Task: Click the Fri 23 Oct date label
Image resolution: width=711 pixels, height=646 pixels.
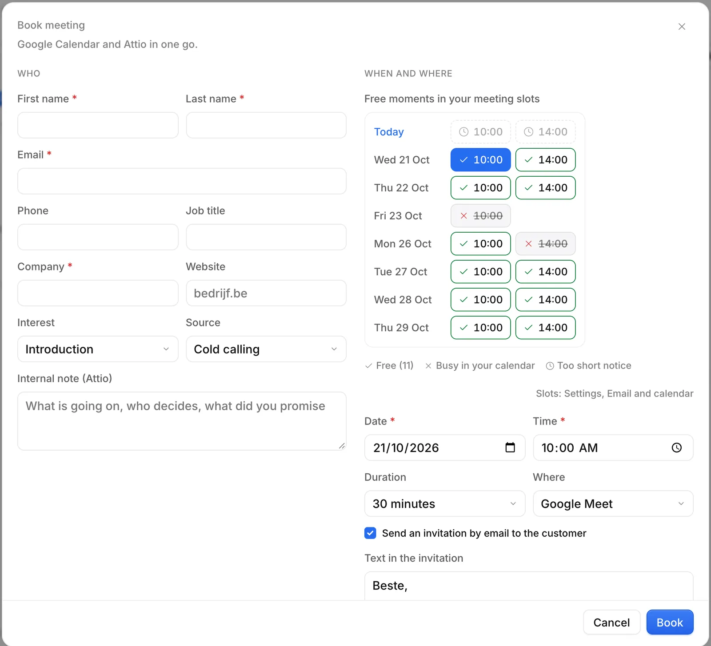Action: click(398, 216)
